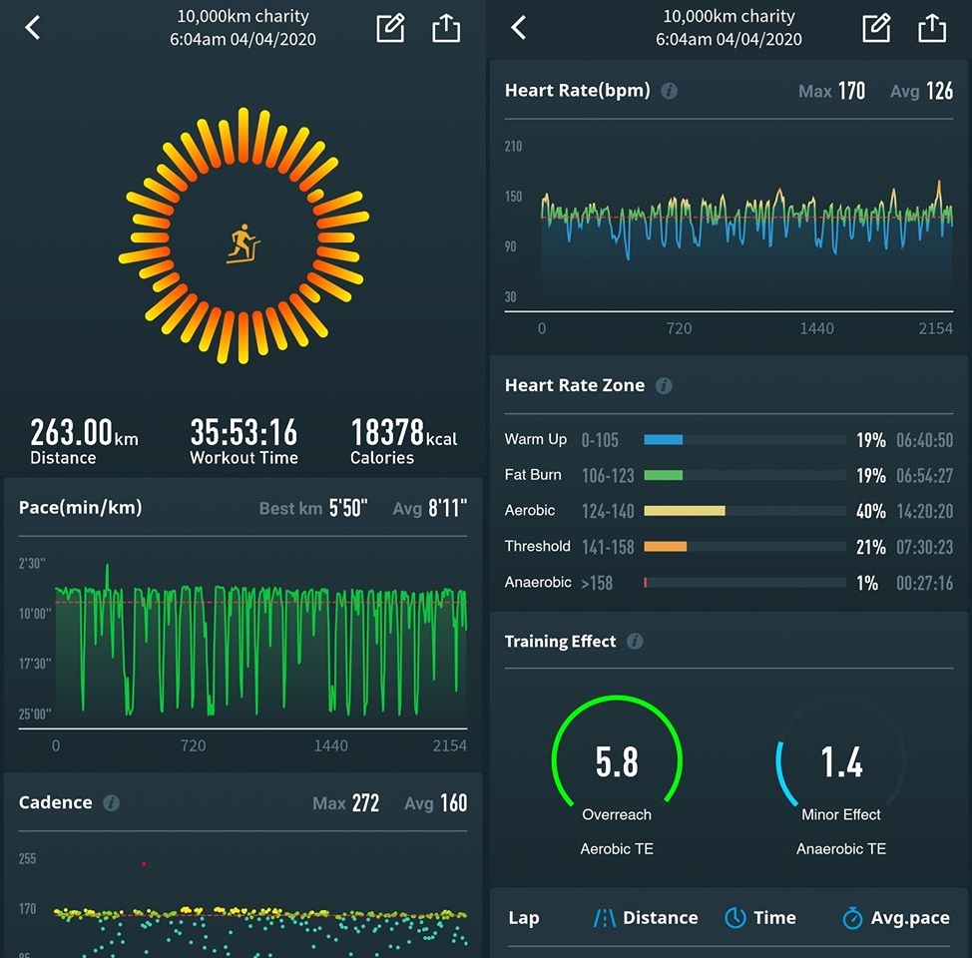
Task: Tap the treadmill runner icon inside the ring
Action: pos(243,244)
